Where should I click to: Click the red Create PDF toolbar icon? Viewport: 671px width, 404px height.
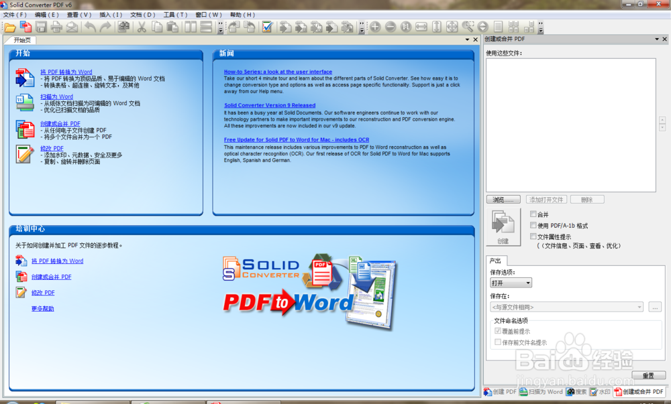pyautogui.click(x=25, y=27)
